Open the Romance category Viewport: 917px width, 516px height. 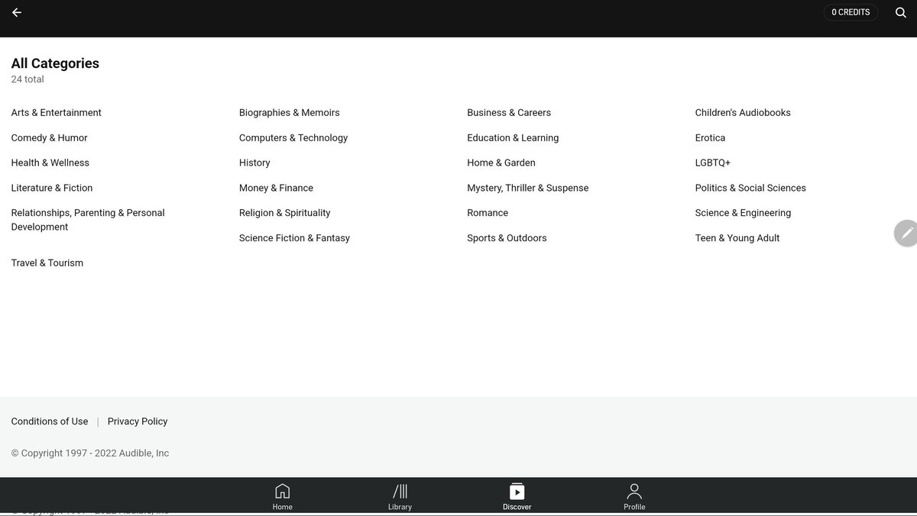488,213
